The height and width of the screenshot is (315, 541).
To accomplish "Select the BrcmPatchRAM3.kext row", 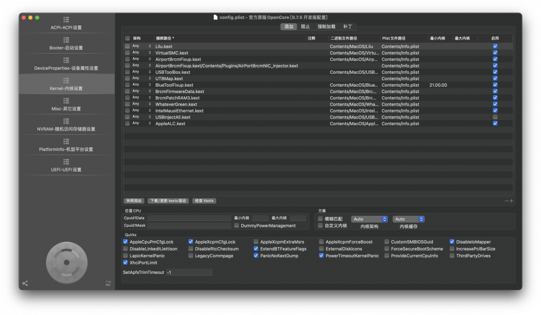I will pyautogui.click(x=318, y=98).
